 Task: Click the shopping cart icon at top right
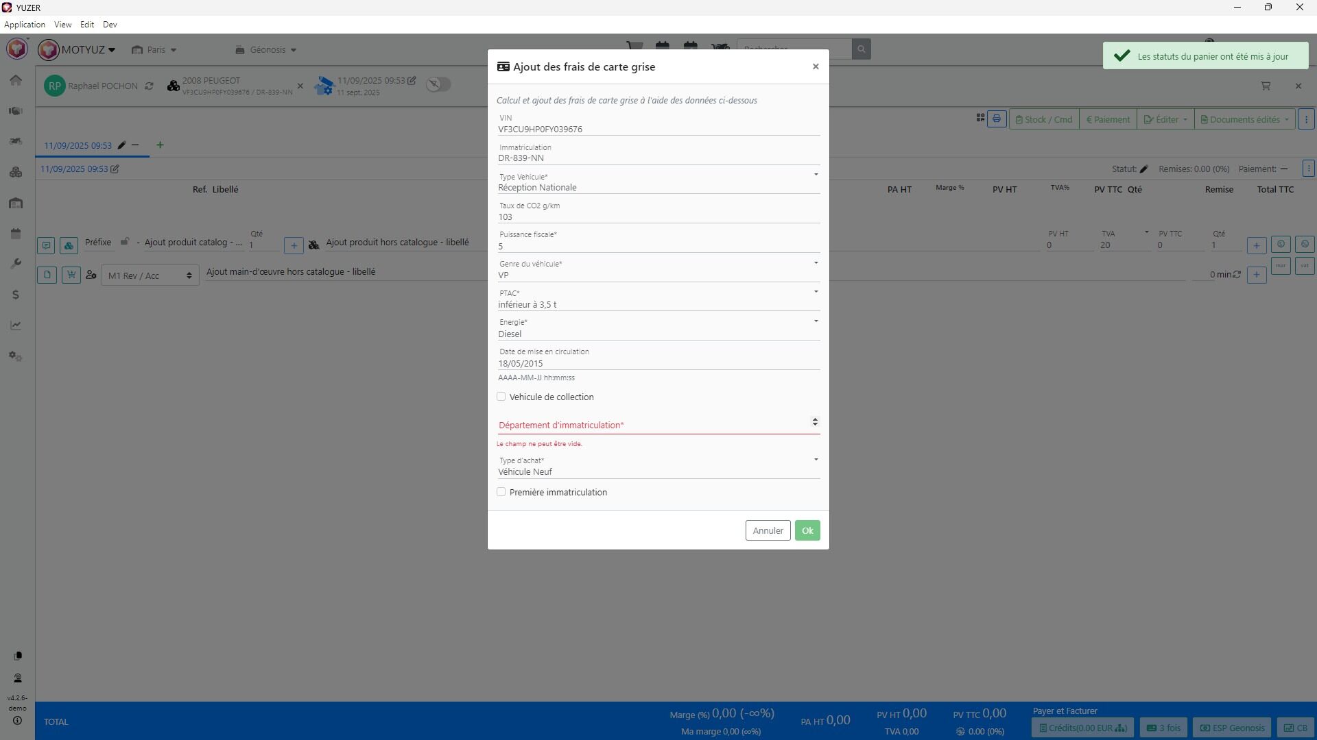(1266, 86)
